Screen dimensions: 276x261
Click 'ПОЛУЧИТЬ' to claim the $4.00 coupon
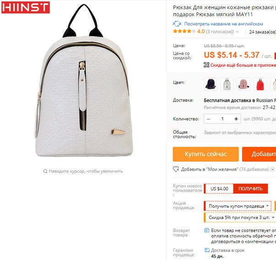click(x=250, y=188)
